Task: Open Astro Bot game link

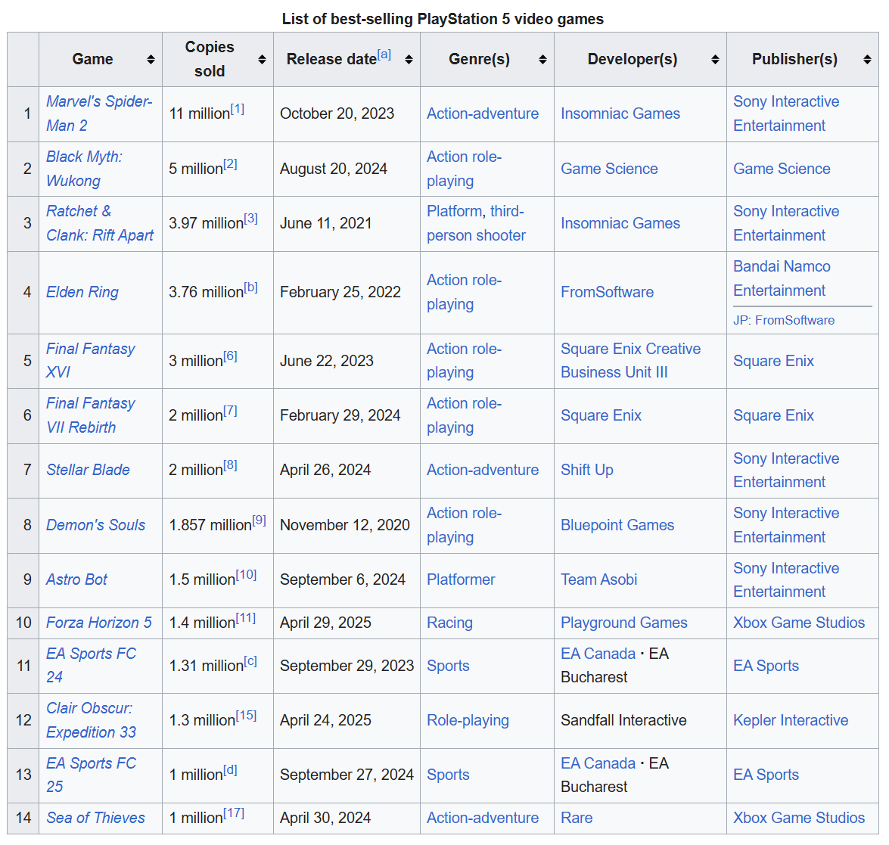Action: click(x=76, y=579)
